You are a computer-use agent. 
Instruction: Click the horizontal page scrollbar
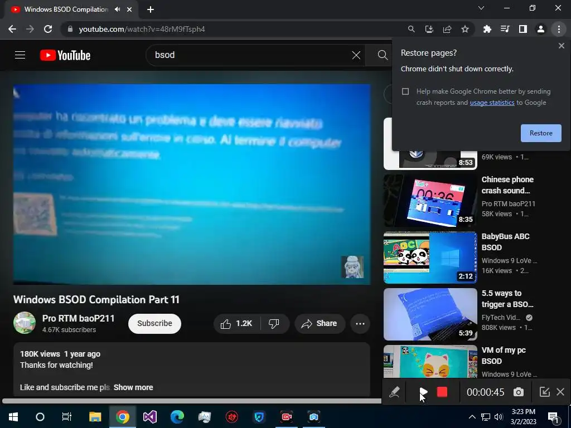point(191,401)
